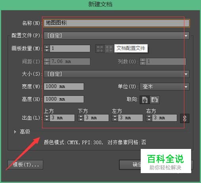Decrease the 画板数量 artboard count
This screenshot has height=183, width=201.
pos(47,50)
